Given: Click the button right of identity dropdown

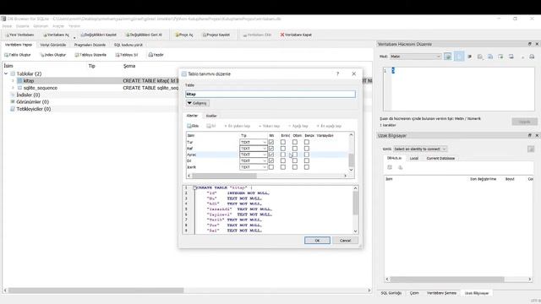Looking at the screenshot, I should [531, 149].
